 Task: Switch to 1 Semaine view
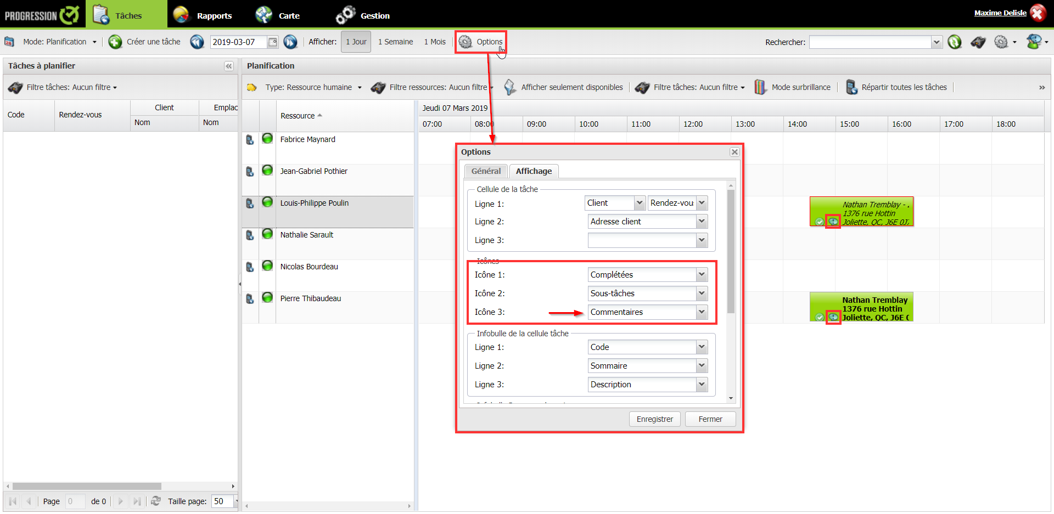[x=395, y=42]
